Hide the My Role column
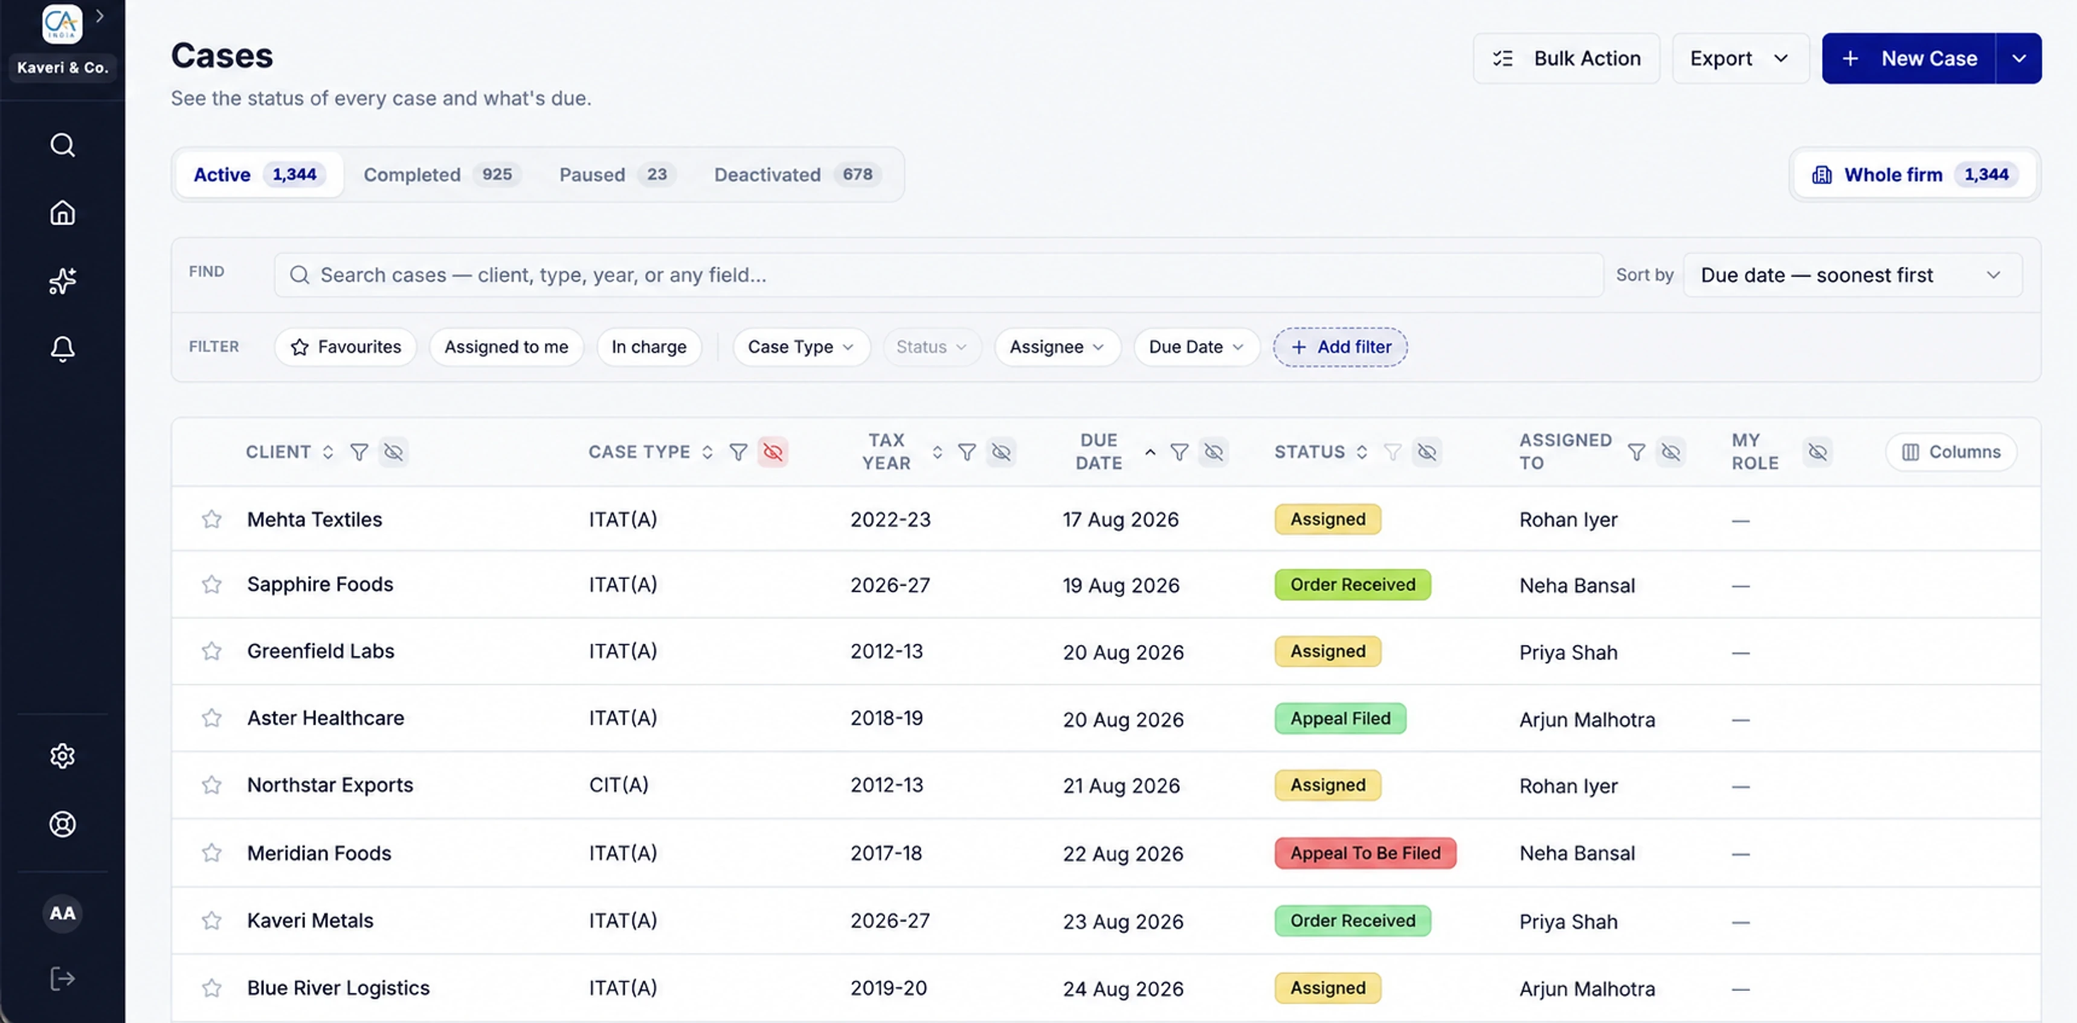The width and height of the screenshot is (2077, 1023). coord(1817,452)
